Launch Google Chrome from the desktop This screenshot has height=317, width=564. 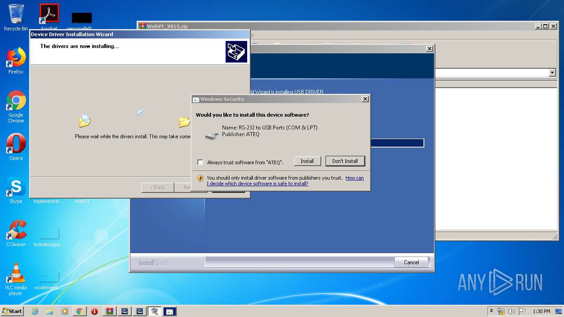point(16,107)
